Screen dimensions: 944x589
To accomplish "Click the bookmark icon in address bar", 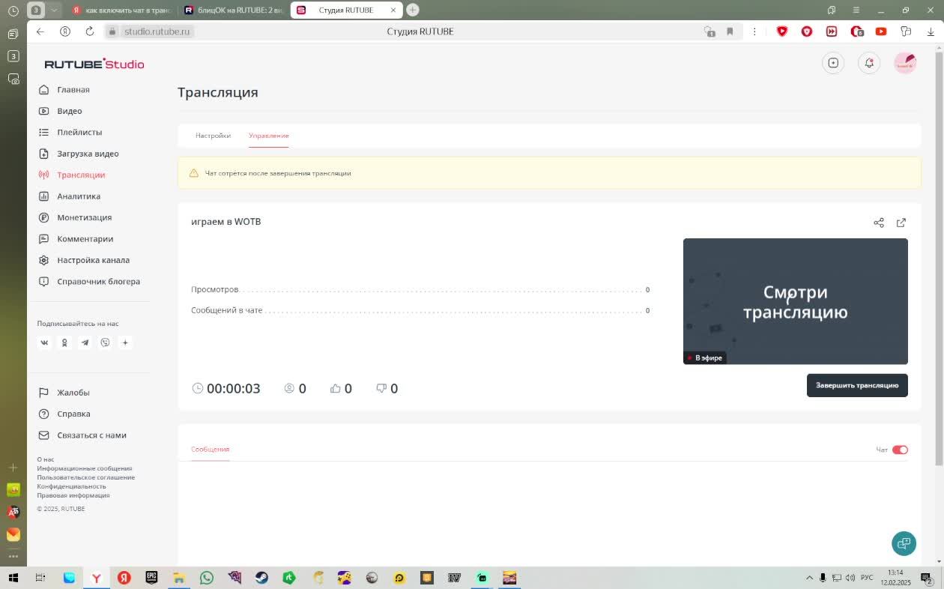I will pyautogui.click(x=730, y=31).
